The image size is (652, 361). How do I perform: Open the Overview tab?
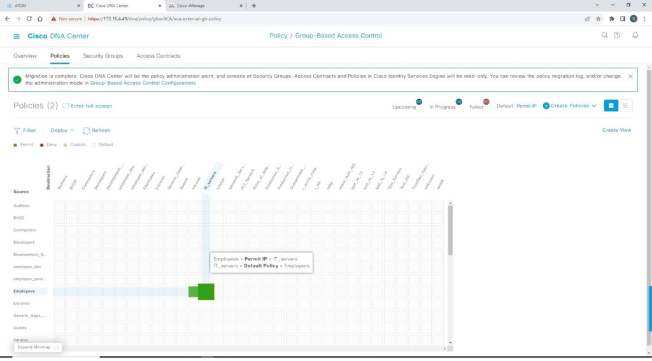25,56
